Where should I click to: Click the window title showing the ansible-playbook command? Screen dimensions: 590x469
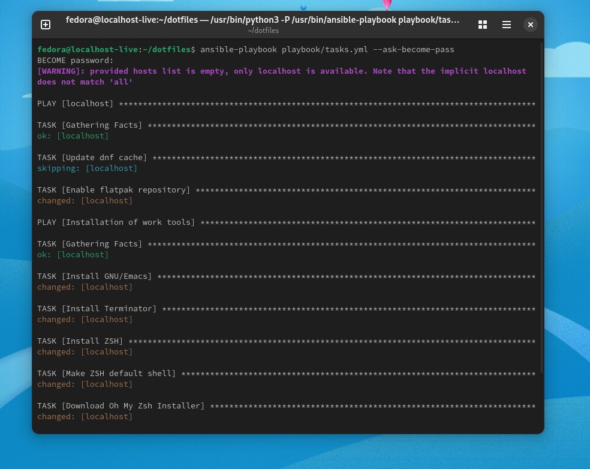tap(263, 20)
